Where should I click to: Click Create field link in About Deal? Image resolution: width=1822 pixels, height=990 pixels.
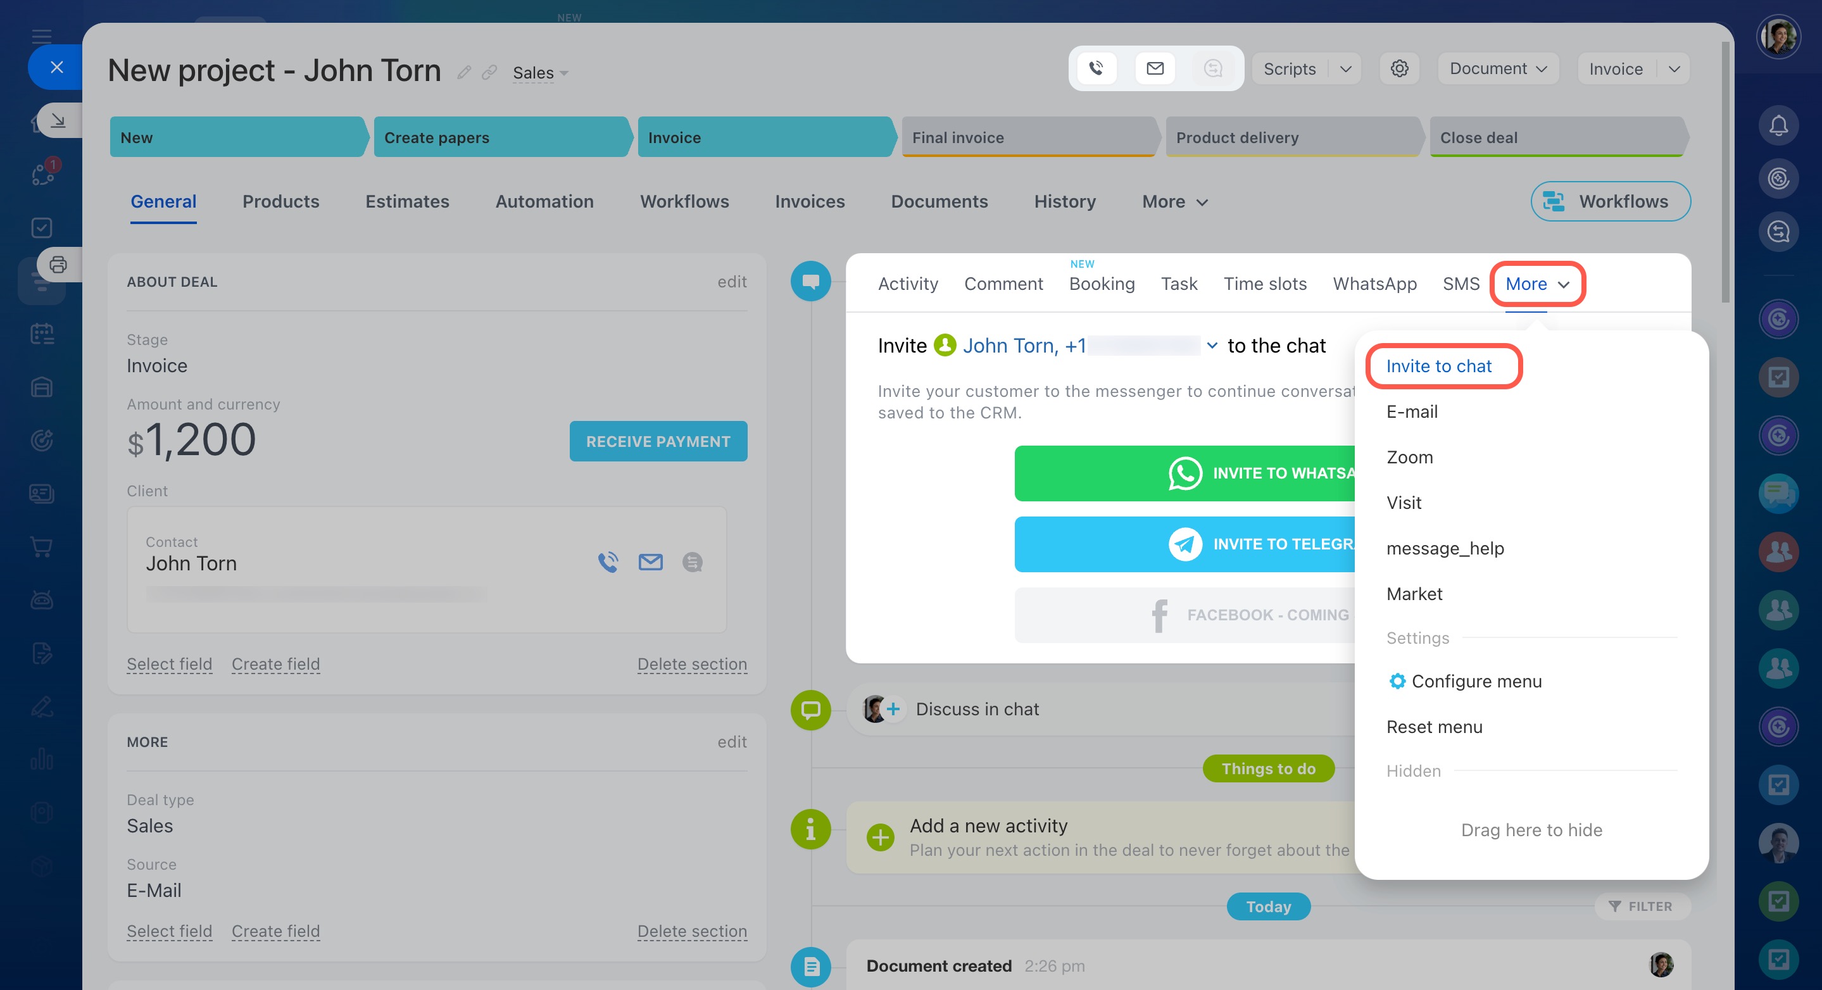point(275,664)
